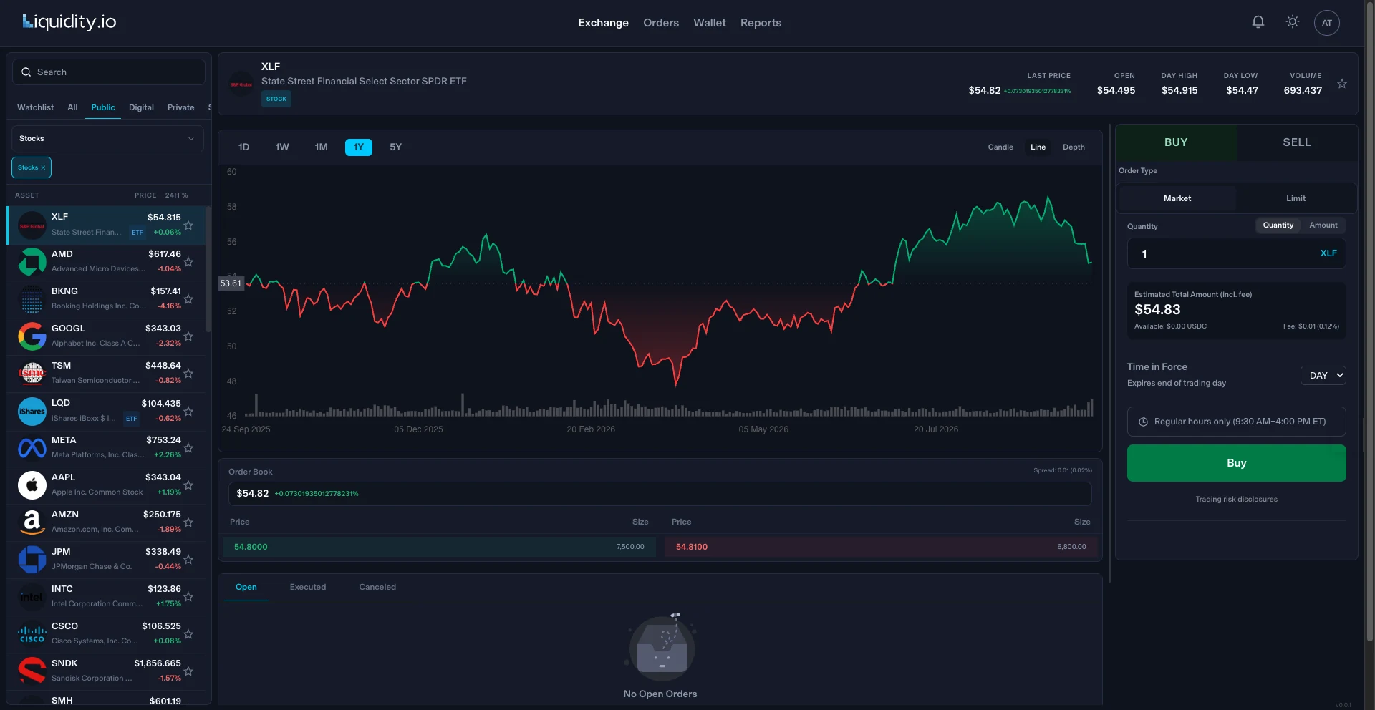Submit the green Buy order button
This screenshot has height=710, width=1375.
[1236, 463]
